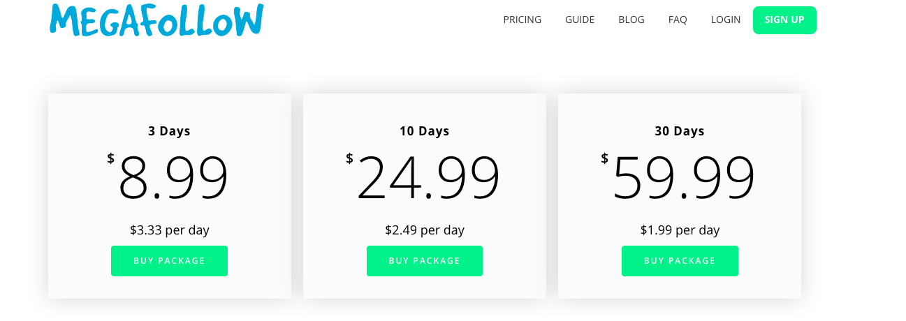Click the 24.99 price figure
This screenshot has width=906, height=321.
pos(428,178)
